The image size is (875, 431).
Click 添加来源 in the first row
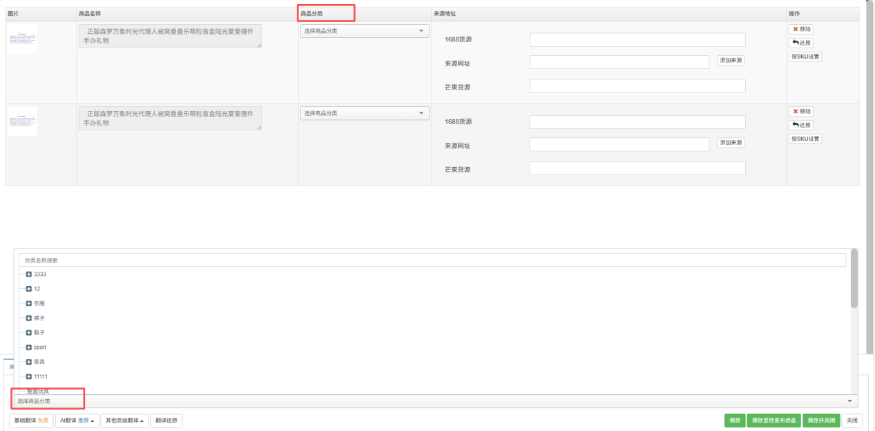tap(731, 61)
